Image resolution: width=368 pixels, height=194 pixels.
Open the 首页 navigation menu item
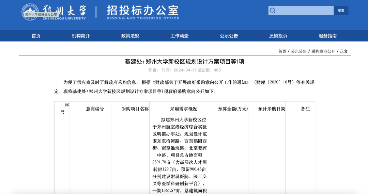pyautogui.click(x=36, y=36)
